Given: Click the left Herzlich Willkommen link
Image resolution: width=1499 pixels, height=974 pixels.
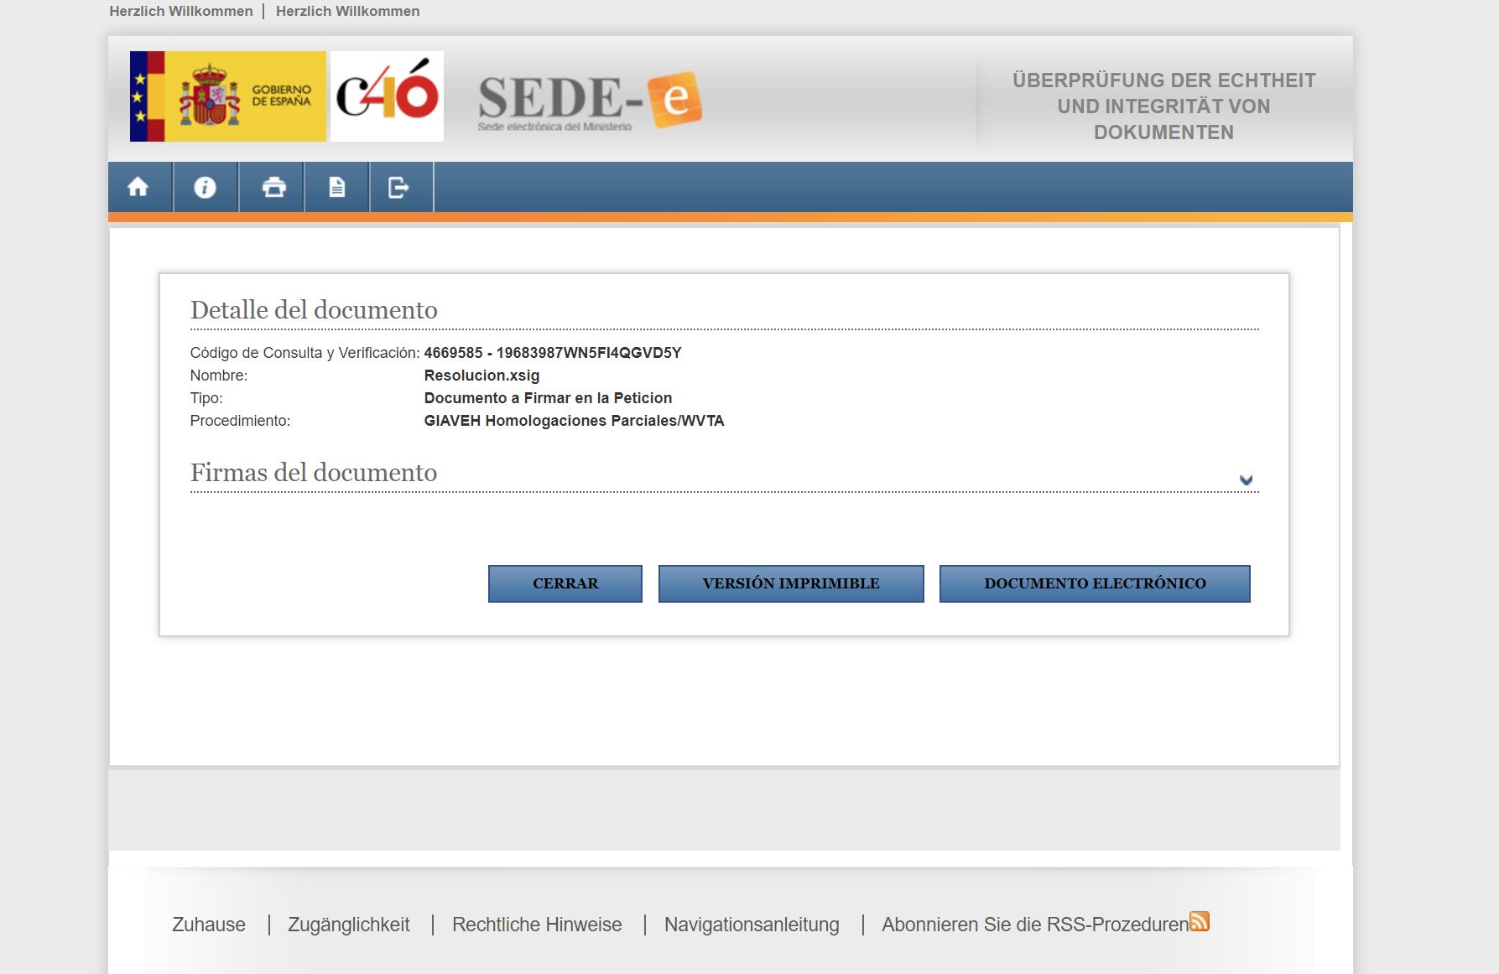Looking at the screenshot, I should click(181, 12).
